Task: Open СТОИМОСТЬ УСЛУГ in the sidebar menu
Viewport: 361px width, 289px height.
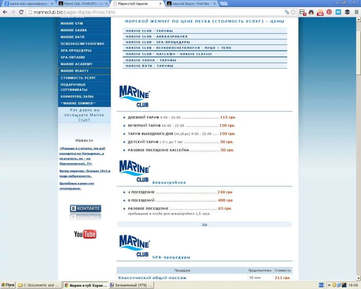Action: click(x=84, y=78)
